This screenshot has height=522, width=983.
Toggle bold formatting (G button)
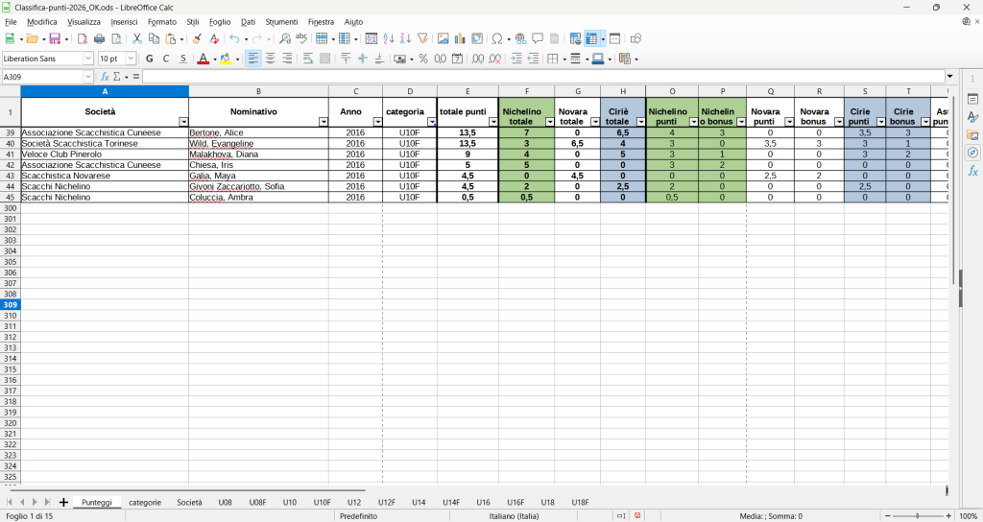150,59
